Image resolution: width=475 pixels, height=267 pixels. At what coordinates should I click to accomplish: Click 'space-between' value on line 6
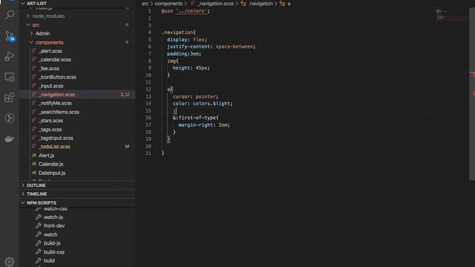point(235,47)
